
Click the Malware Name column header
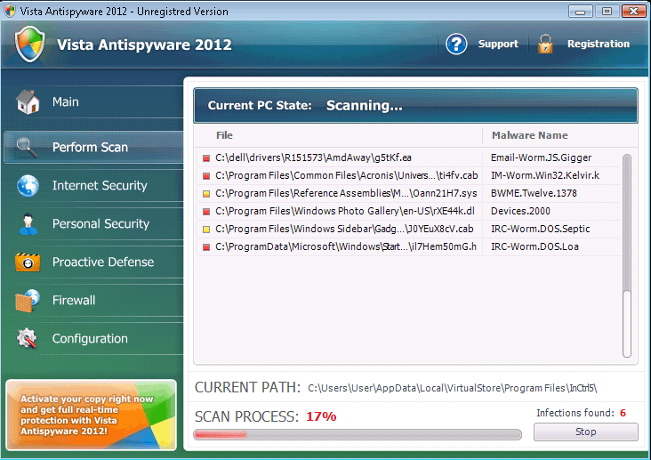(529, 135)
